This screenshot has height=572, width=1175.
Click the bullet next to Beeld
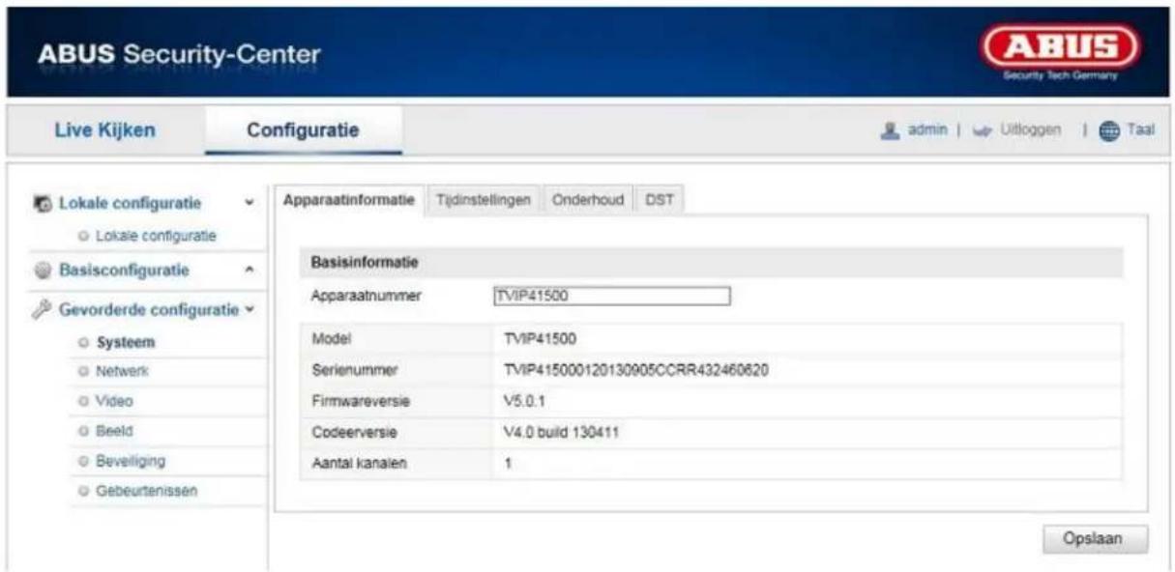point(84,431)
